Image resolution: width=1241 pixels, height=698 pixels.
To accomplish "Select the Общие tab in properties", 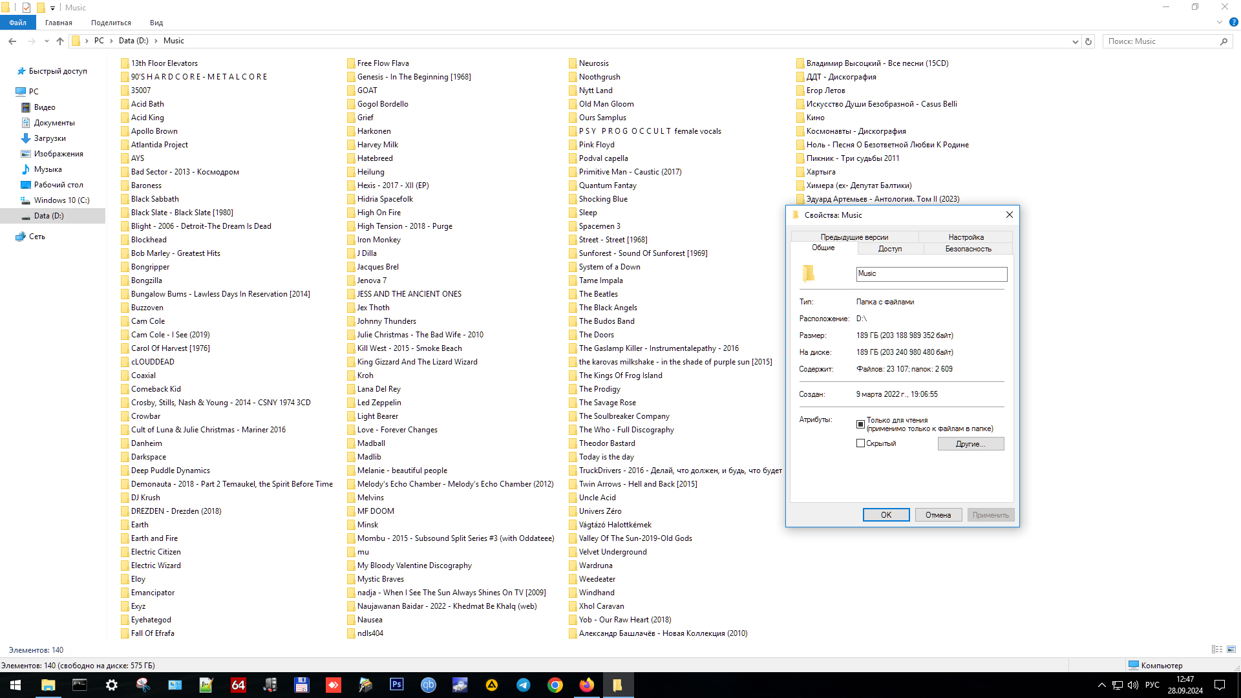I will (x=823, y=248).
